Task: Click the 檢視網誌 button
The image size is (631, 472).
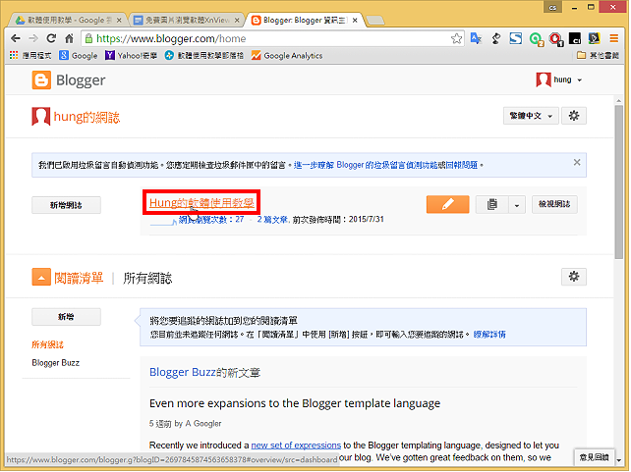Action: tap(554, 204)
